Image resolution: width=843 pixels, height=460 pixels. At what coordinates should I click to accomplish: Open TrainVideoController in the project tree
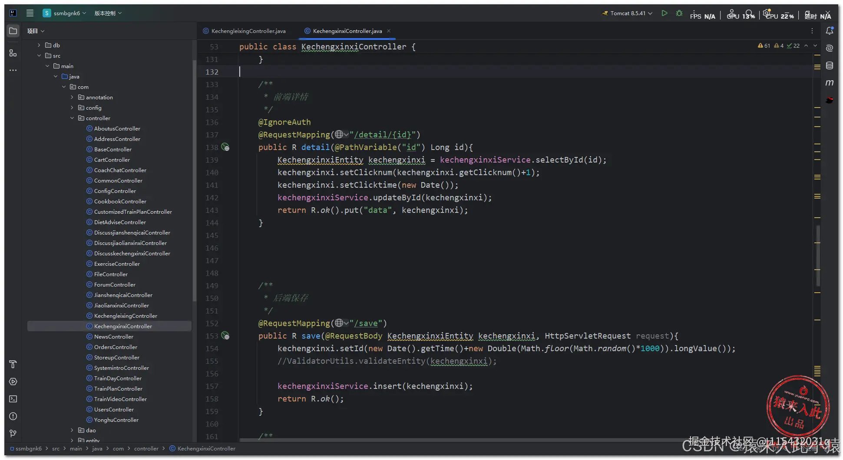click(117, 399)
